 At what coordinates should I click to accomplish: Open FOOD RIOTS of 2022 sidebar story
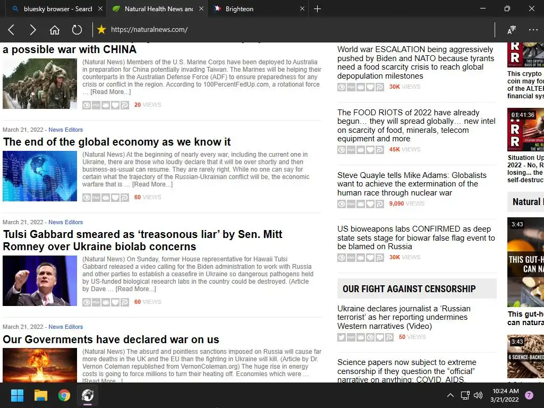[416, 125]
